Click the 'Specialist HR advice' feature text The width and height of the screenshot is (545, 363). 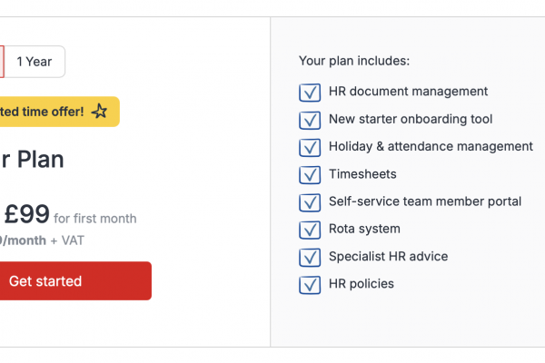(388, 257)
